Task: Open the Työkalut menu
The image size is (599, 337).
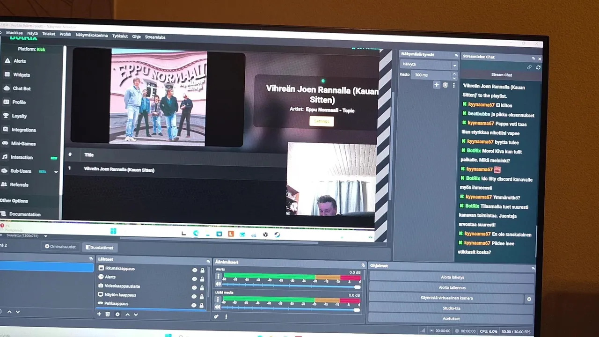Action: (x=120, y=36)
